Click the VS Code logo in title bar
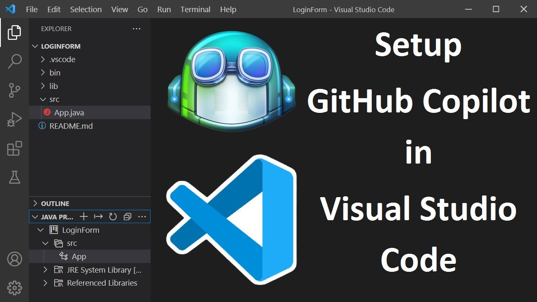The height and width of the screenshot is (302, 537). point(10,9)
